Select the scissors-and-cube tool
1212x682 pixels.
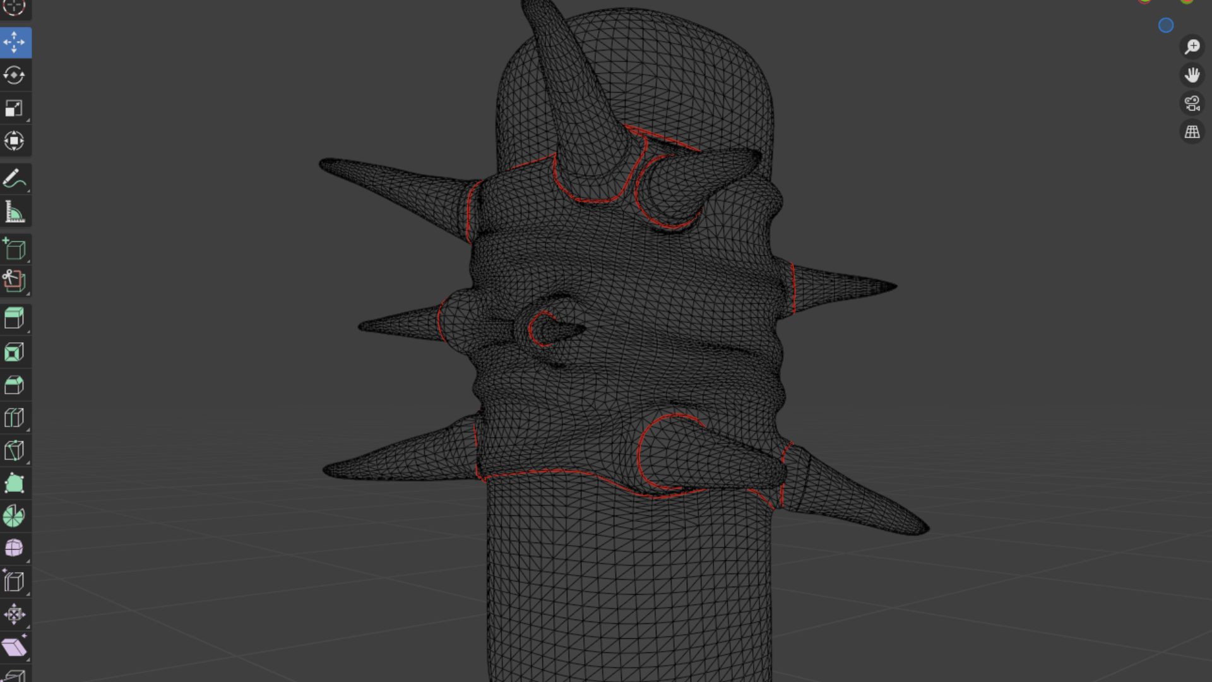tap(15, 281)
